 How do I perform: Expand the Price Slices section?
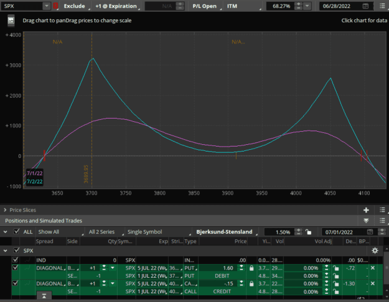(5, 210)
